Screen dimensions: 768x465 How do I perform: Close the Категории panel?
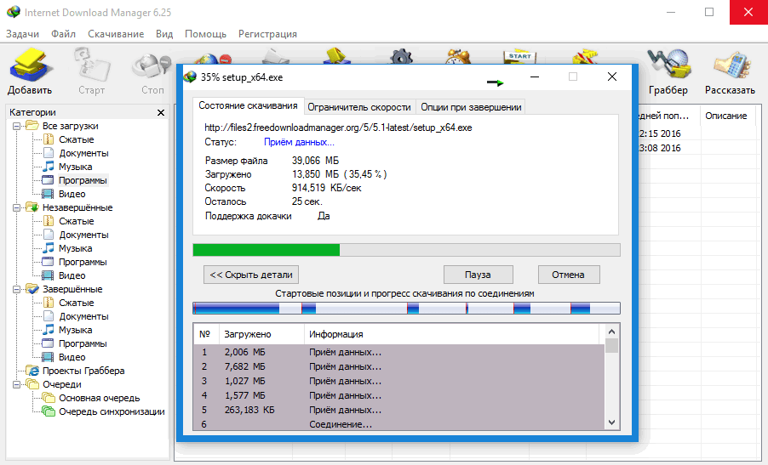coord(161,112)
